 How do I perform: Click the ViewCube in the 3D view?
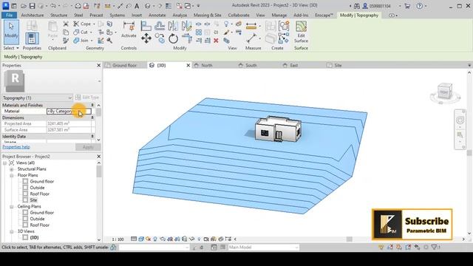(445, 92)
